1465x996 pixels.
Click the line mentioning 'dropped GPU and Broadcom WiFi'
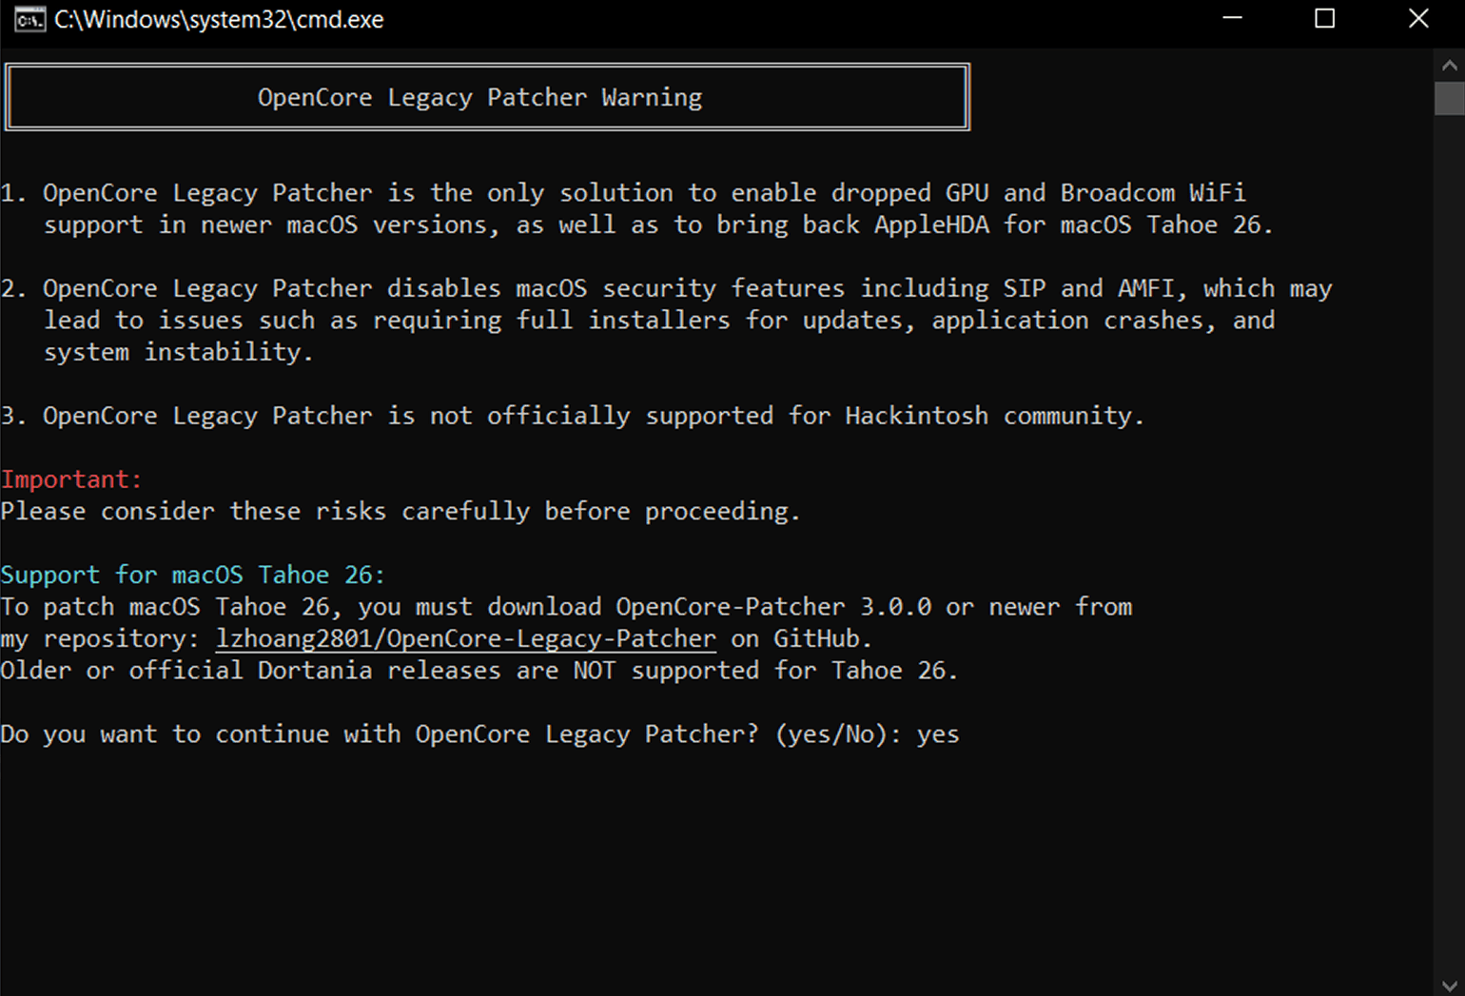(x=623, y=192)
